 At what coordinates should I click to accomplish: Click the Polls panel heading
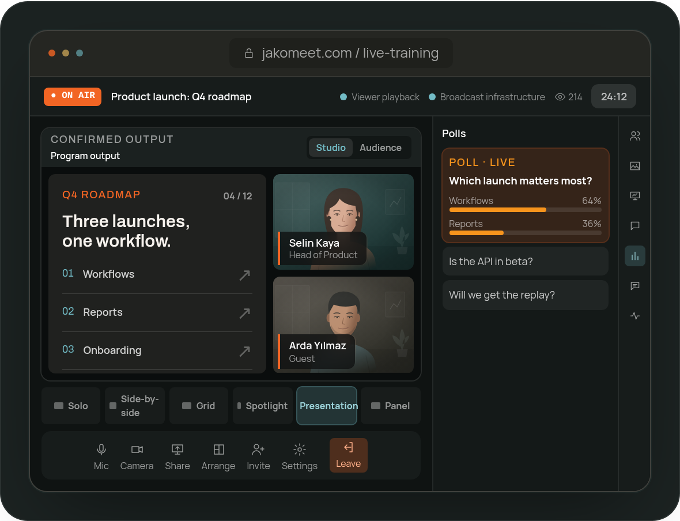454,134
